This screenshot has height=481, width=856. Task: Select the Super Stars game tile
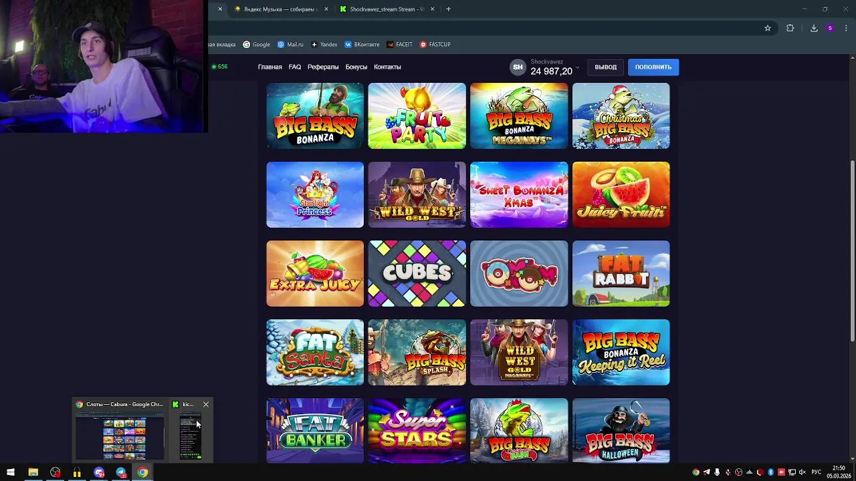click(417, 430)
